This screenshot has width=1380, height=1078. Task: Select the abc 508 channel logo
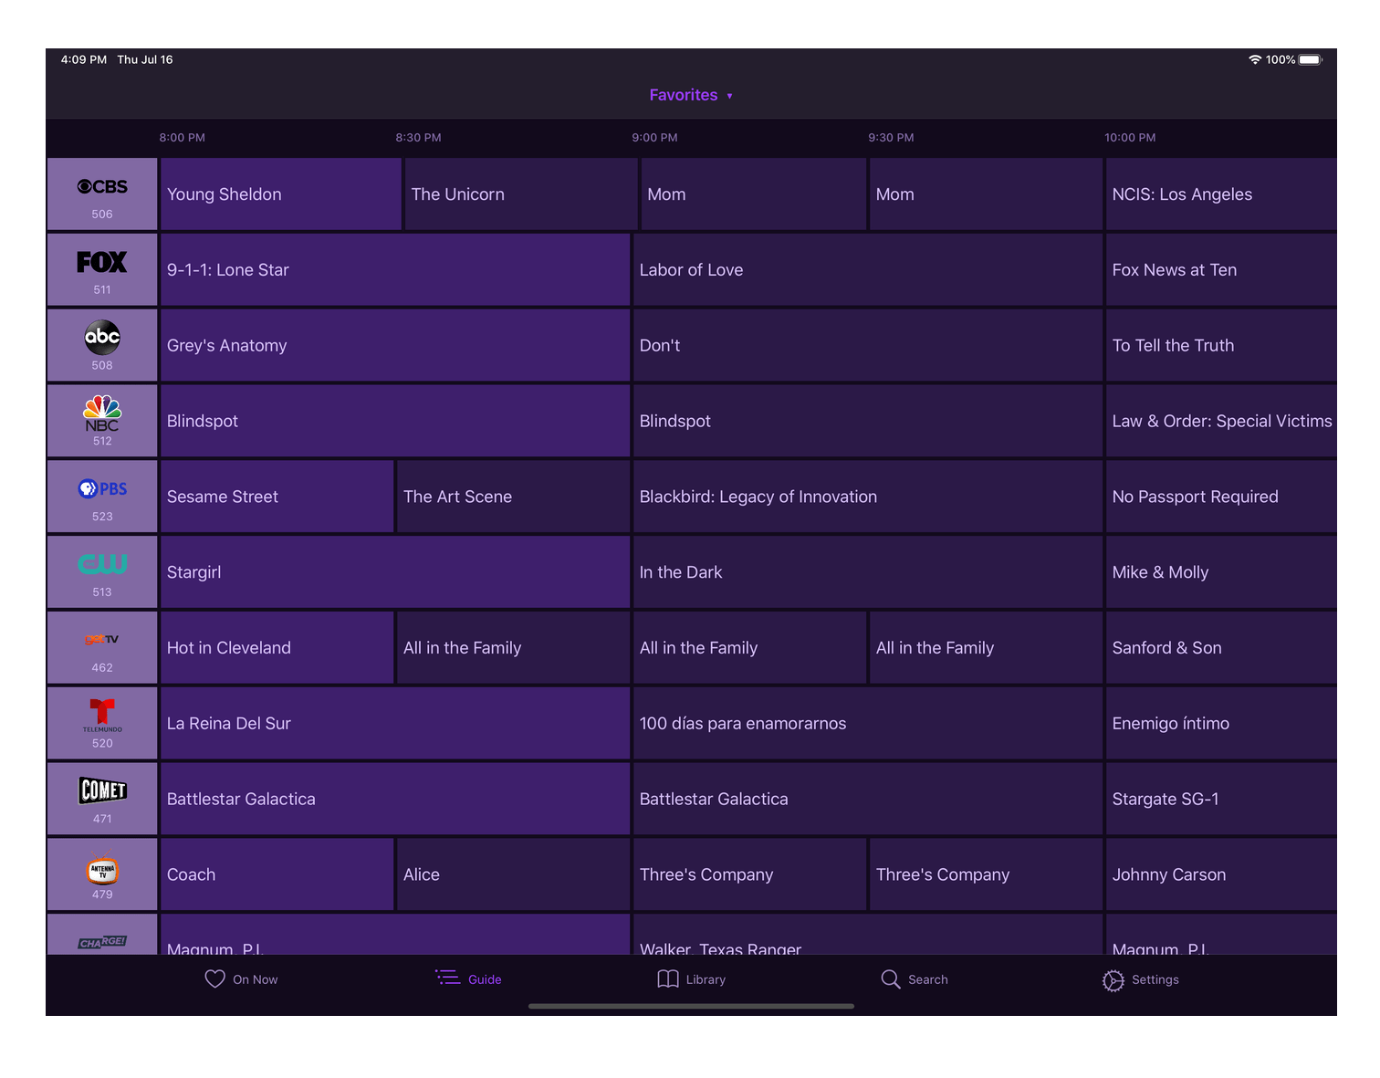click(102, 337)
